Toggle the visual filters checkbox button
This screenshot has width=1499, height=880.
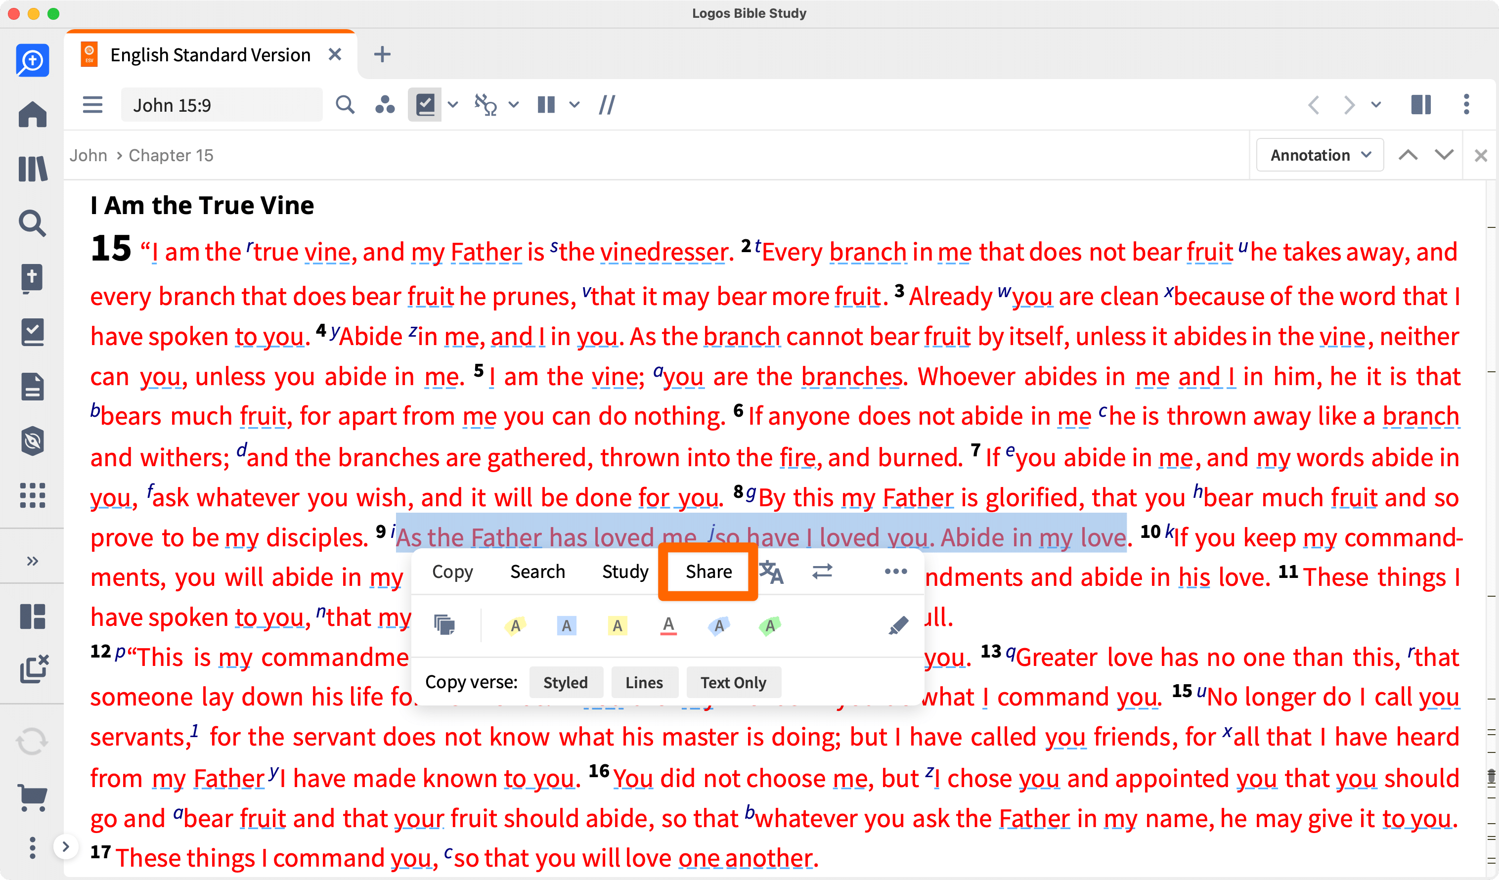(x=424, y=105)
